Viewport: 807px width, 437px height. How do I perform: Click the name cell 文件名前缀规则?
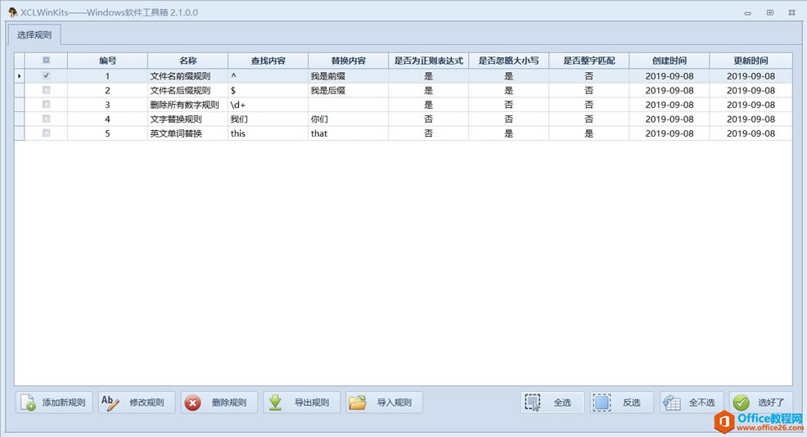pos(188,75)
